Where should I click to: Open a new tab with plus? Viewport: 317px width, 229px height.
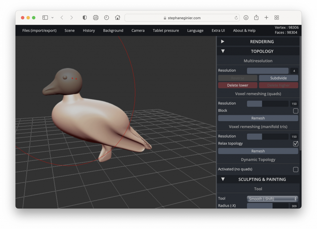pos(267,18)
